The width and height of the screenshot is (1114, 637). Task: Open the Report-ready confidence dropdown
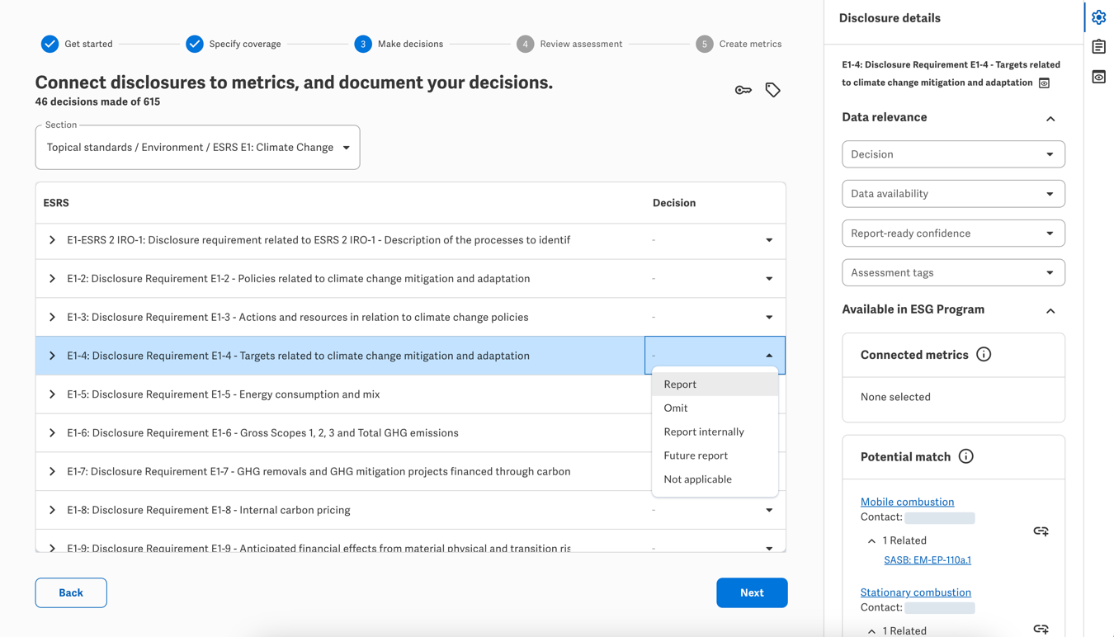(952, 234)
